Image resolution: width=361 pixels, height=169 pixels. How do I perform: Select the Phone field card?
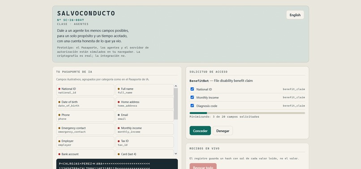85,116
